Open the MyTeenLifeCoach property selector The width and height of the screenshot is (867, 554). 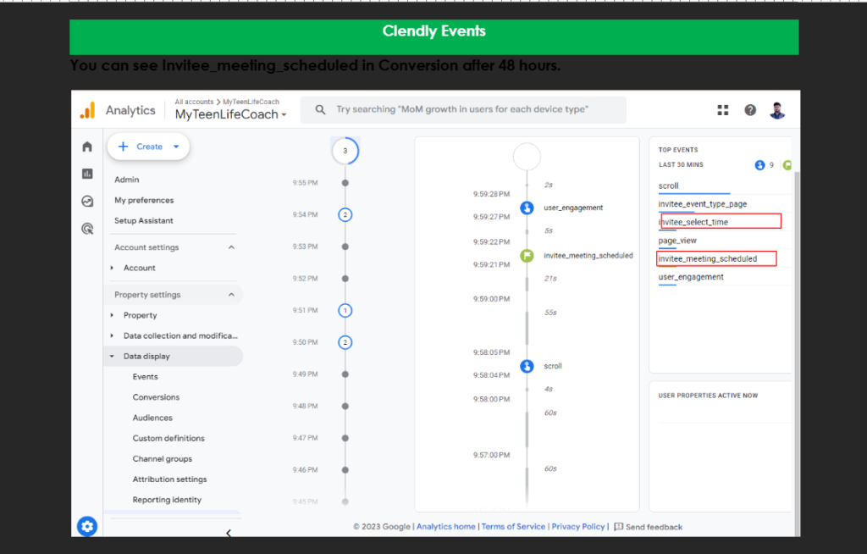tap(230, 114)
